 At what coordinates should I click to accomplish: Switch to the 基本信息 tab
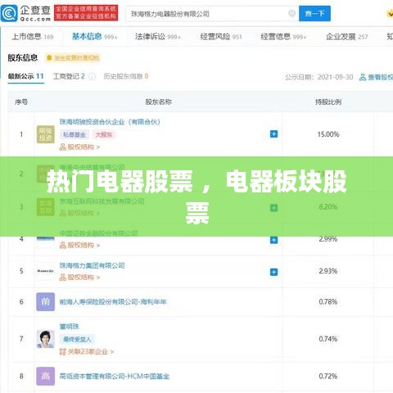pos(95,37)
